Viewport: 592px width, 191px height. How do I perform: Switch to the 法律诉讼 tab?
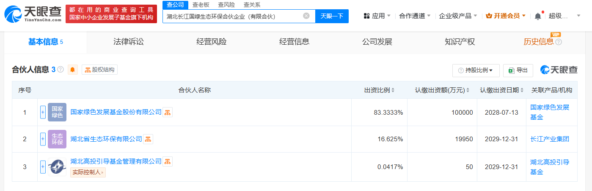pyautogui.click(x=129, y=42)
